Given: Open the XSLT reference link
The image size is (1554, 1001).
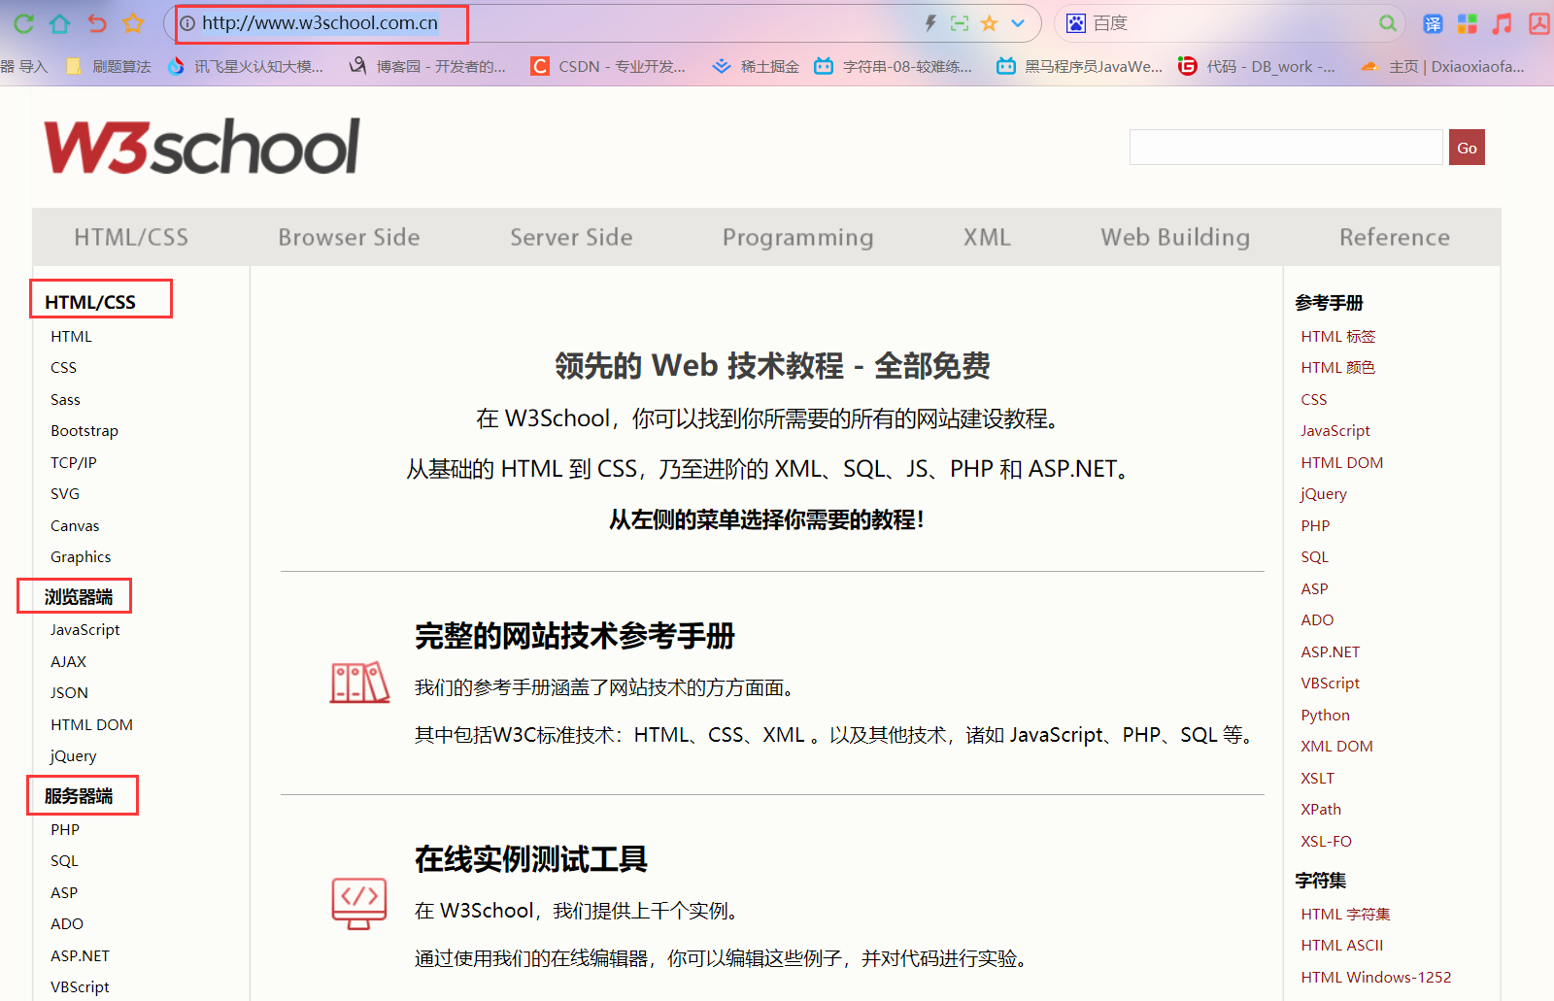Looking at the screenshot, I should [x=1318, y=778].
